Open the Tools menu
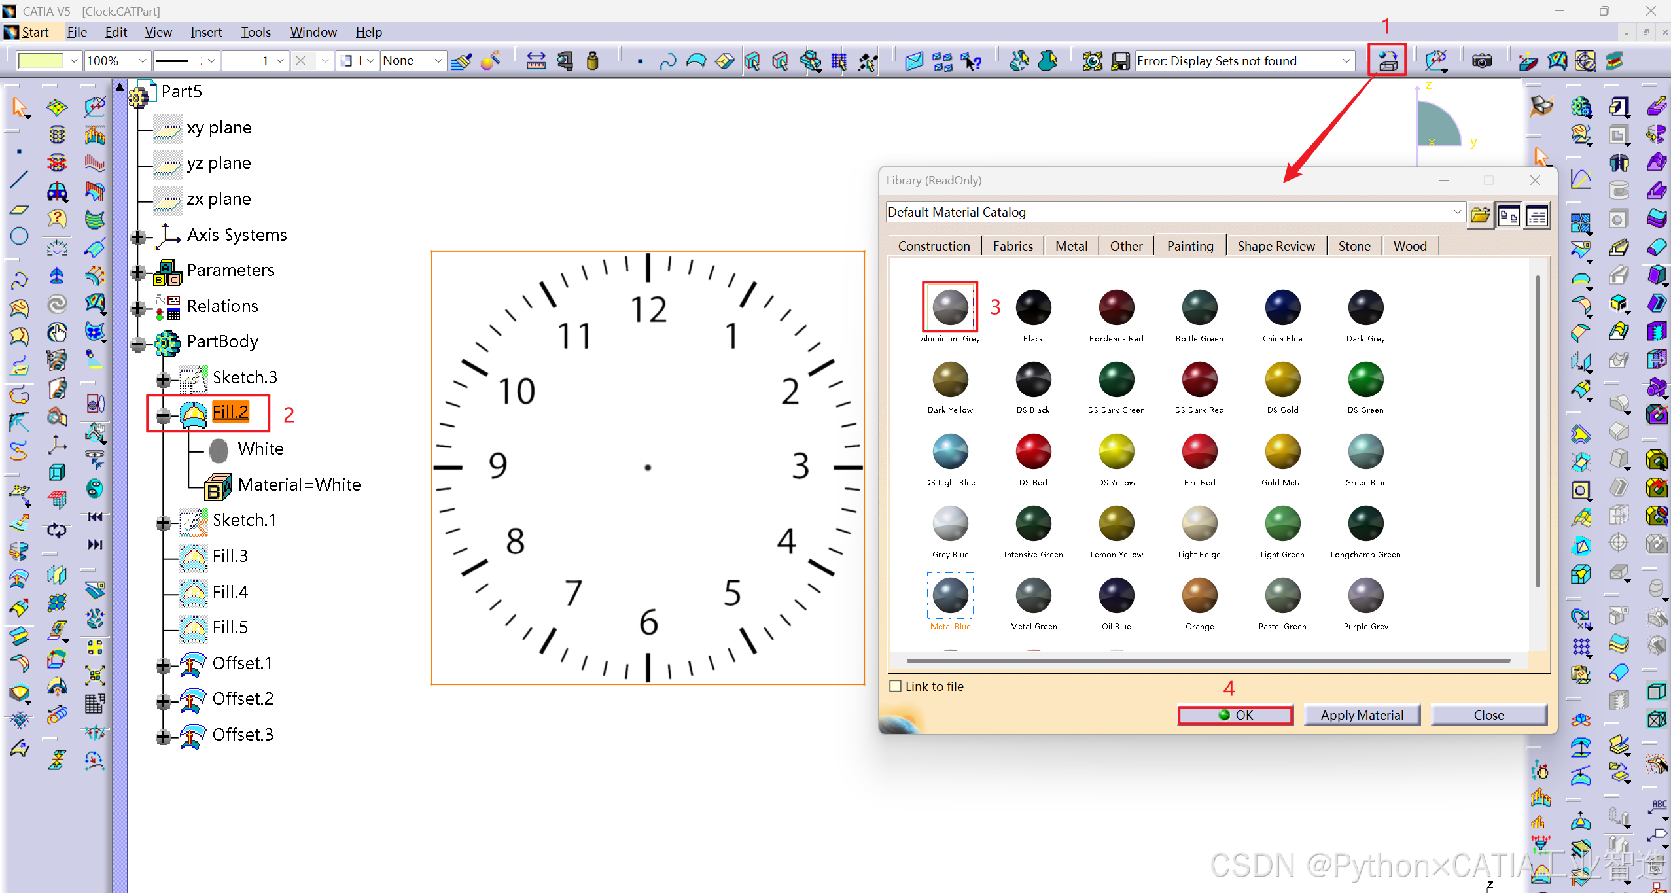1671x893 pixels. pyautogui.click(x=255, y=32)
